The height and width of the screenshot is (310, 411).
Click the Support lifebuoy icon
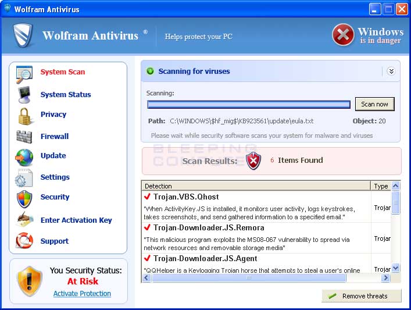(24, 241)
